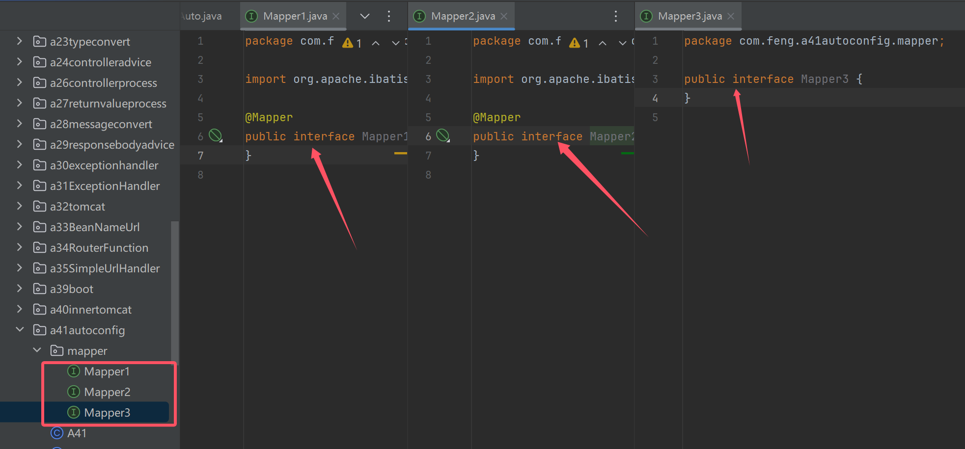Open Mapper1 in the project tree
The width and height of the screenshot is (965, 449).
(107, 371)
